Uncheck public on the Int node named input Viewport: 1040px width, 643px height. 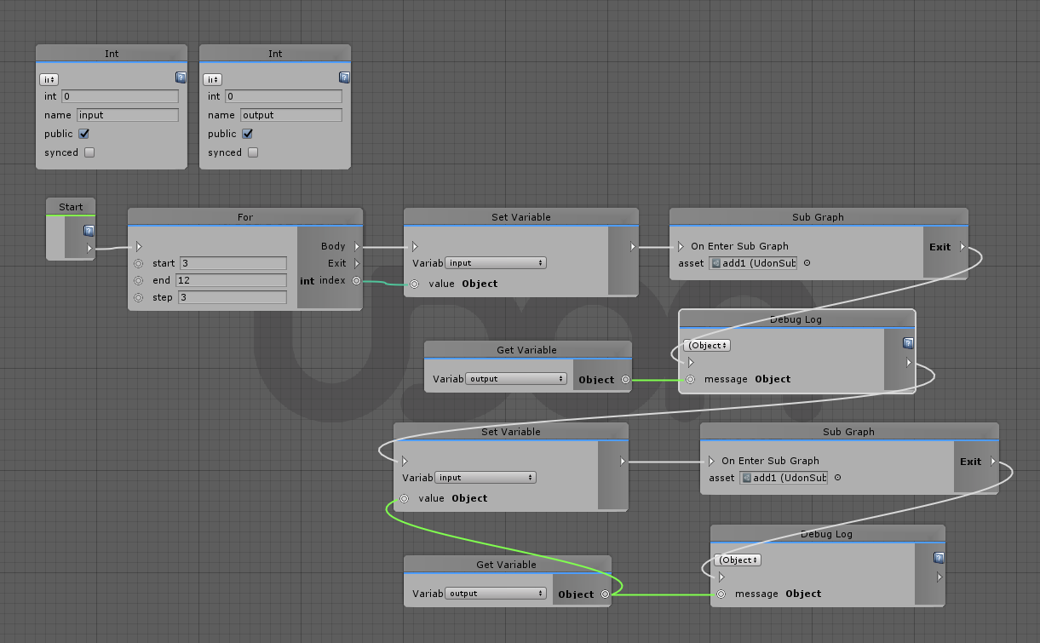pyautogui.click(x=83, y=134)
